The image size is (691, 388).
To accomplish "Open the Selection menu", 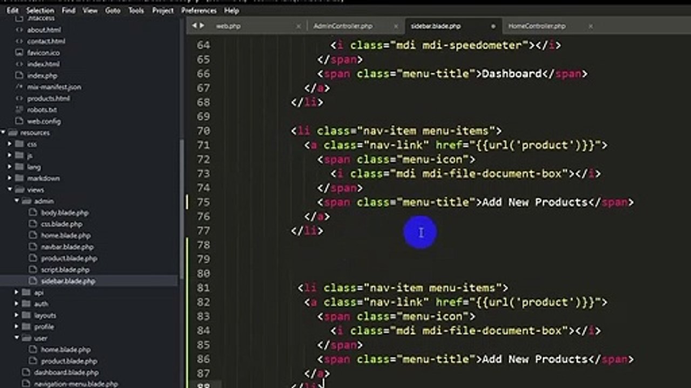I will (40, 10).
